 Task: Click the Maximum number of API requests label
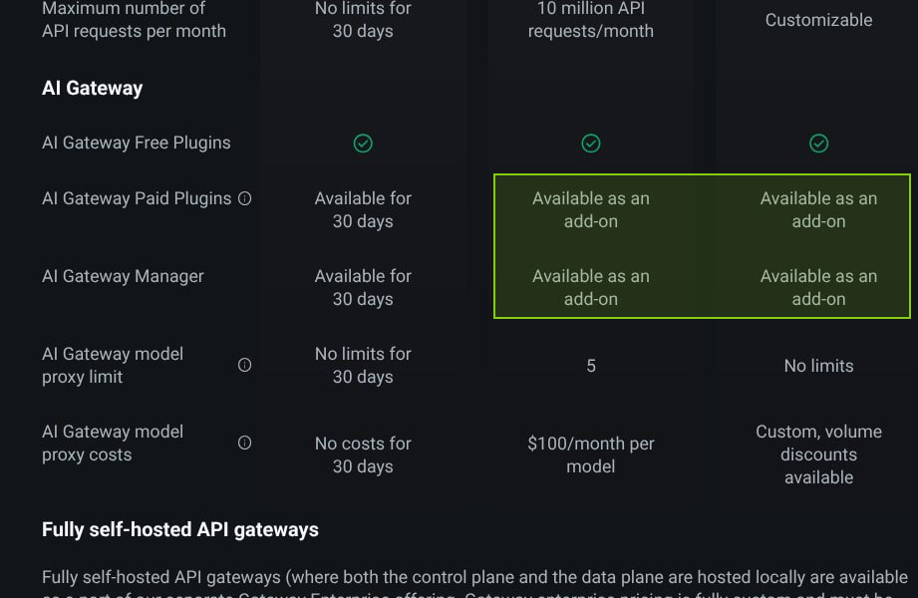(x=134, y=20)
